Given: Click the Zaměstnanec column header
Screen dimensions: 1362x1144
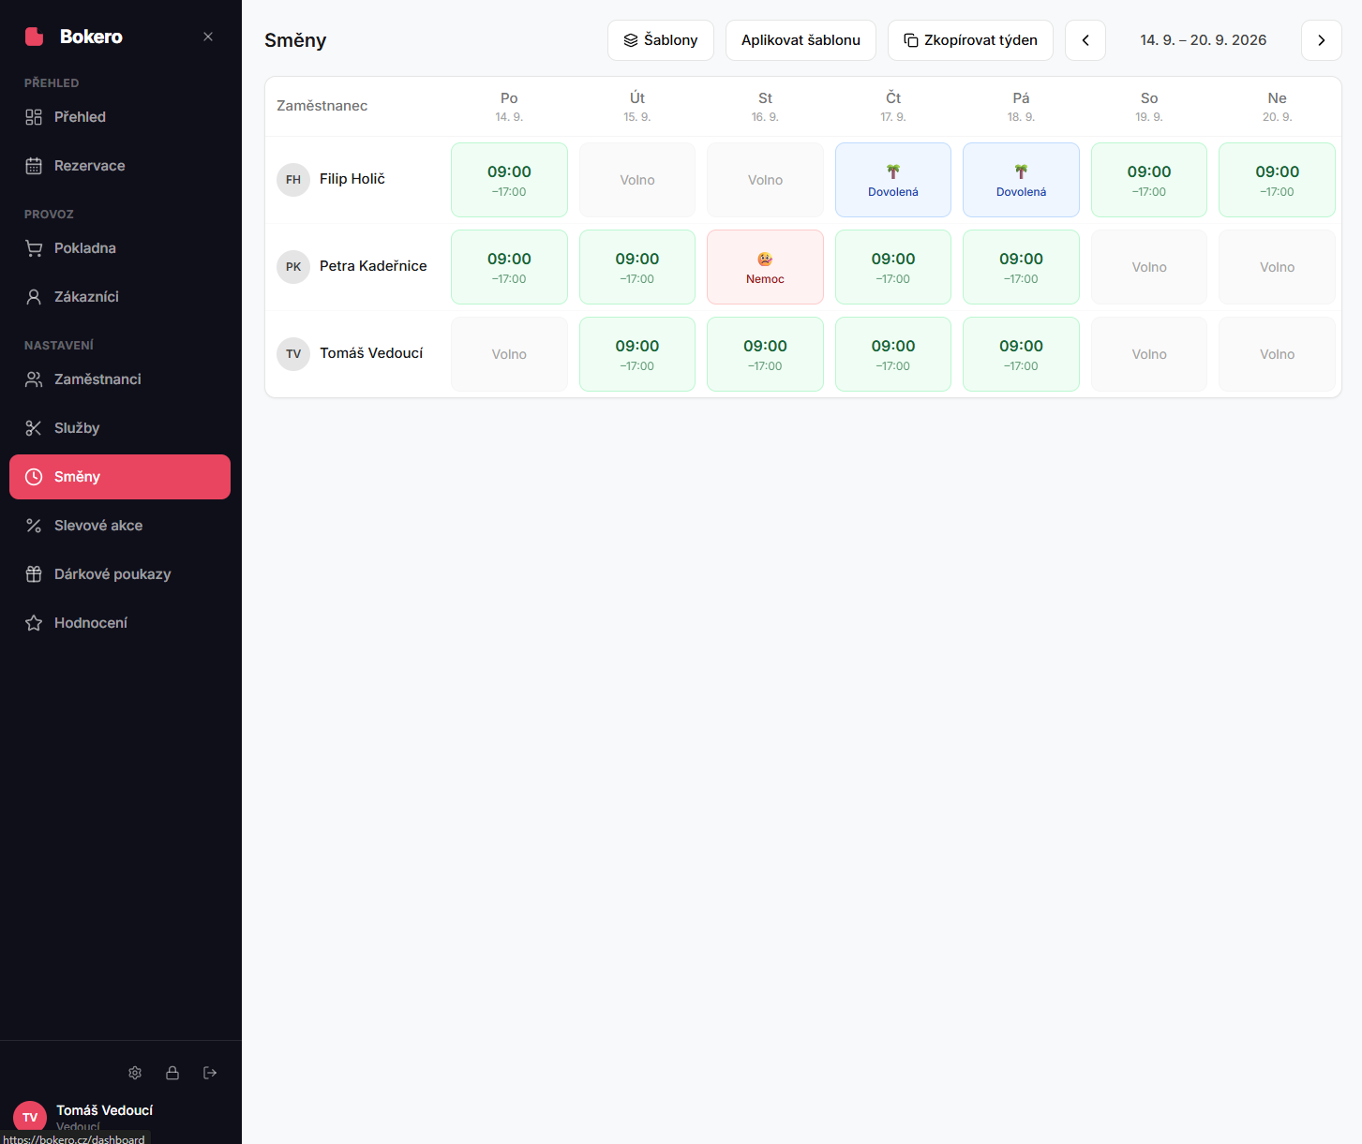Looking at the screenshot, I should 322,106.
